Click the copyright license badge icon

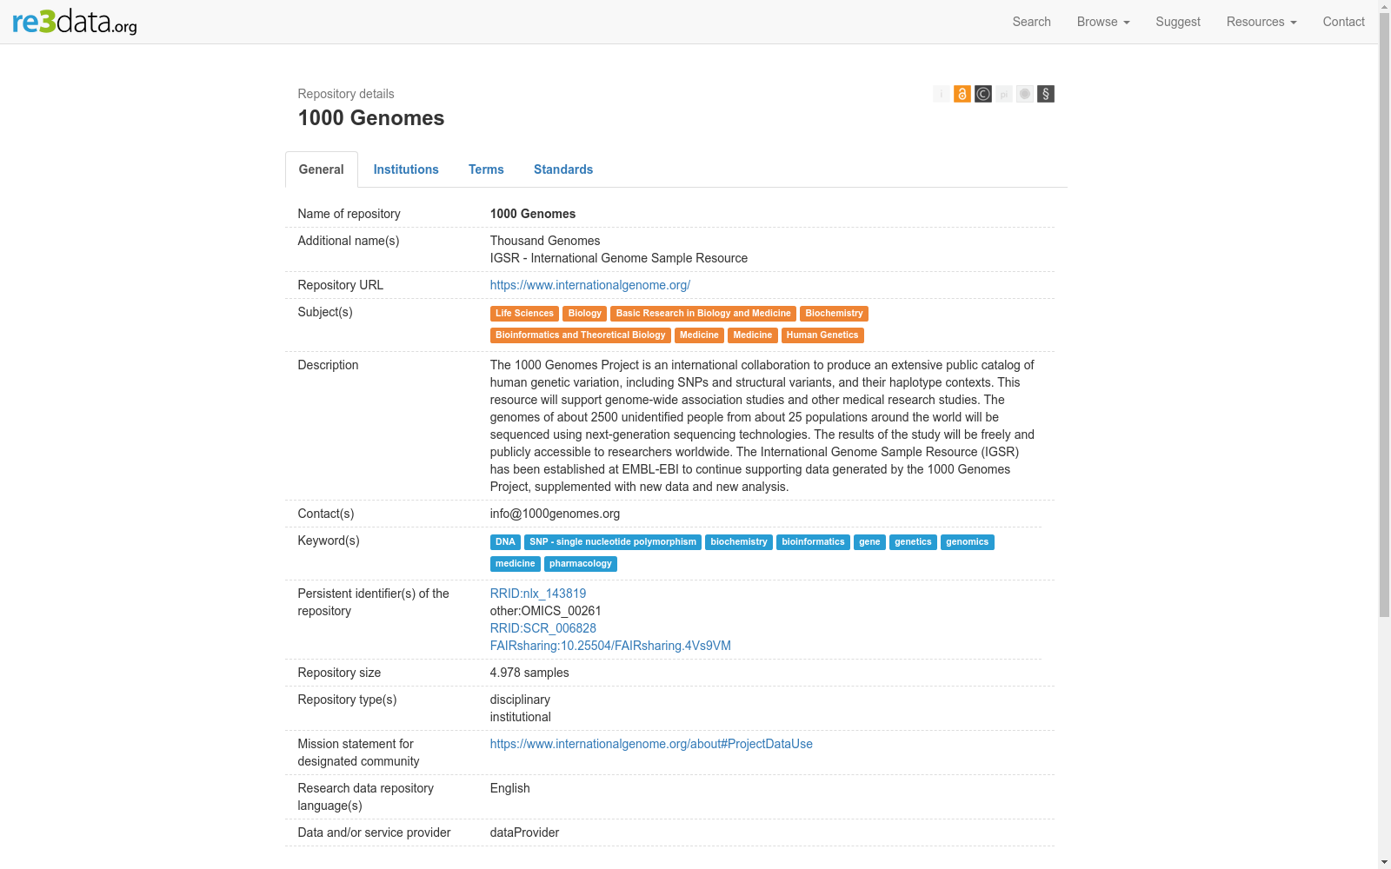click(x=983, y=94)
